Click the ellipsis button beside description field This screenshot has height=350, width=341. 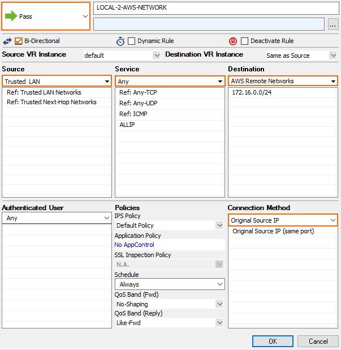click(333, 24)
